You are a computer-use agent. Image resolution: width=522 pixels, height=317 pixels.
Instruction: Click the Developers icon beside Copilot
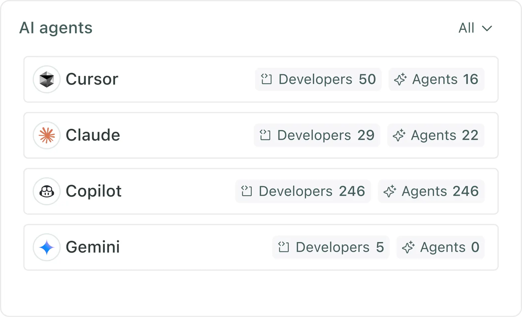(x=247, y=191)
